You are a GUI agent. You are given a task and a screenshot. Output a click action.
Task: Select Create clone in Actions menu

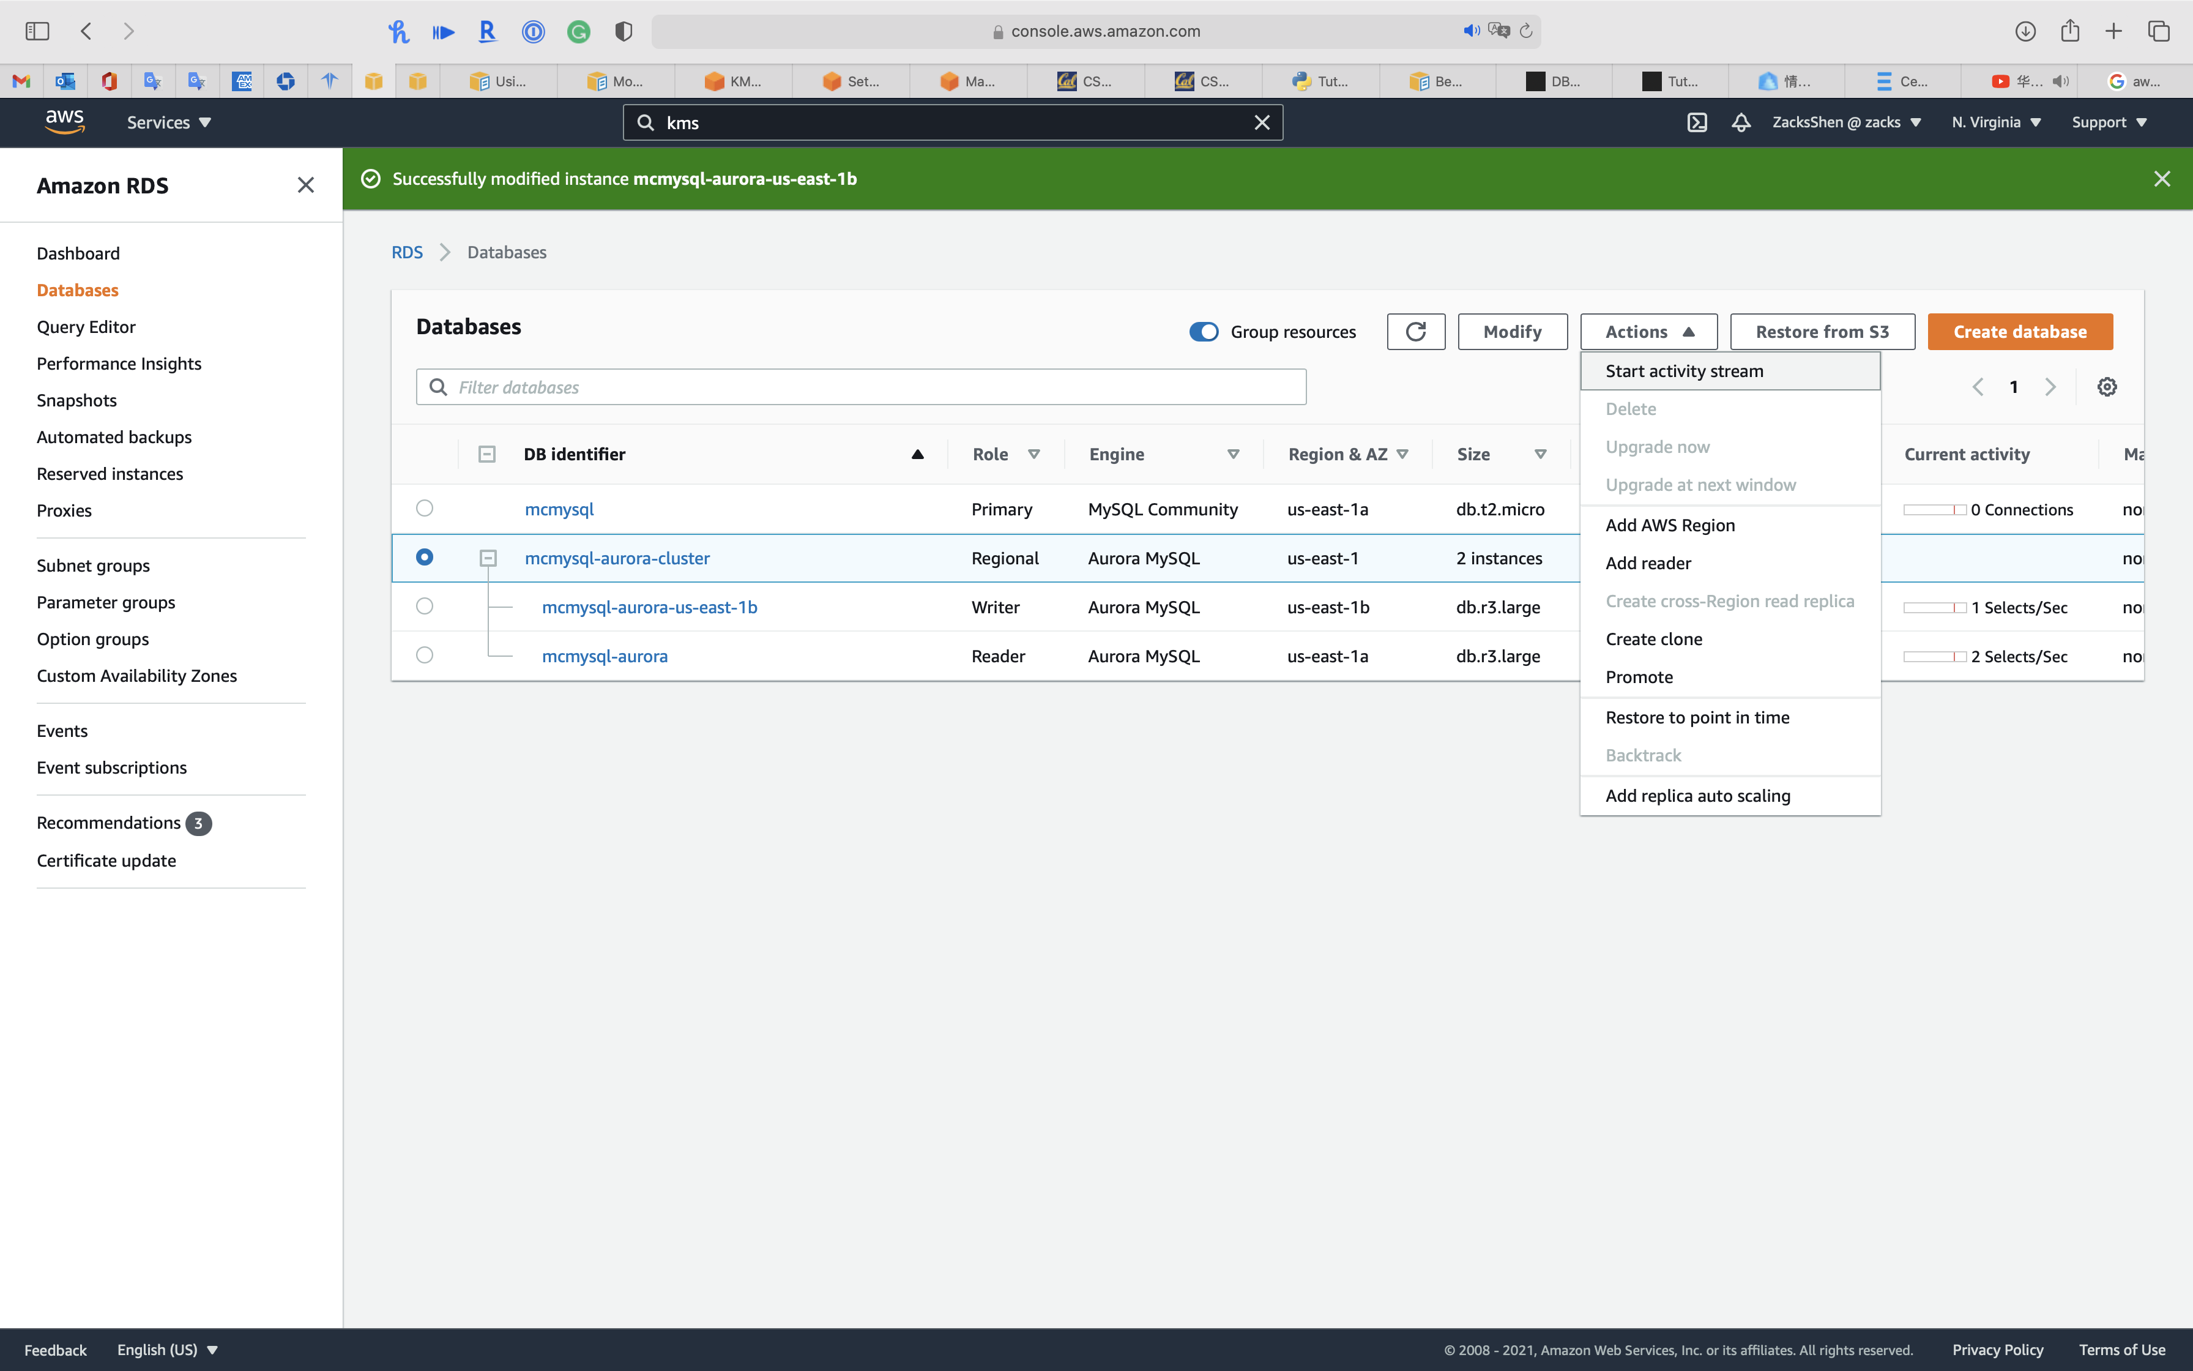[1653, 639]
